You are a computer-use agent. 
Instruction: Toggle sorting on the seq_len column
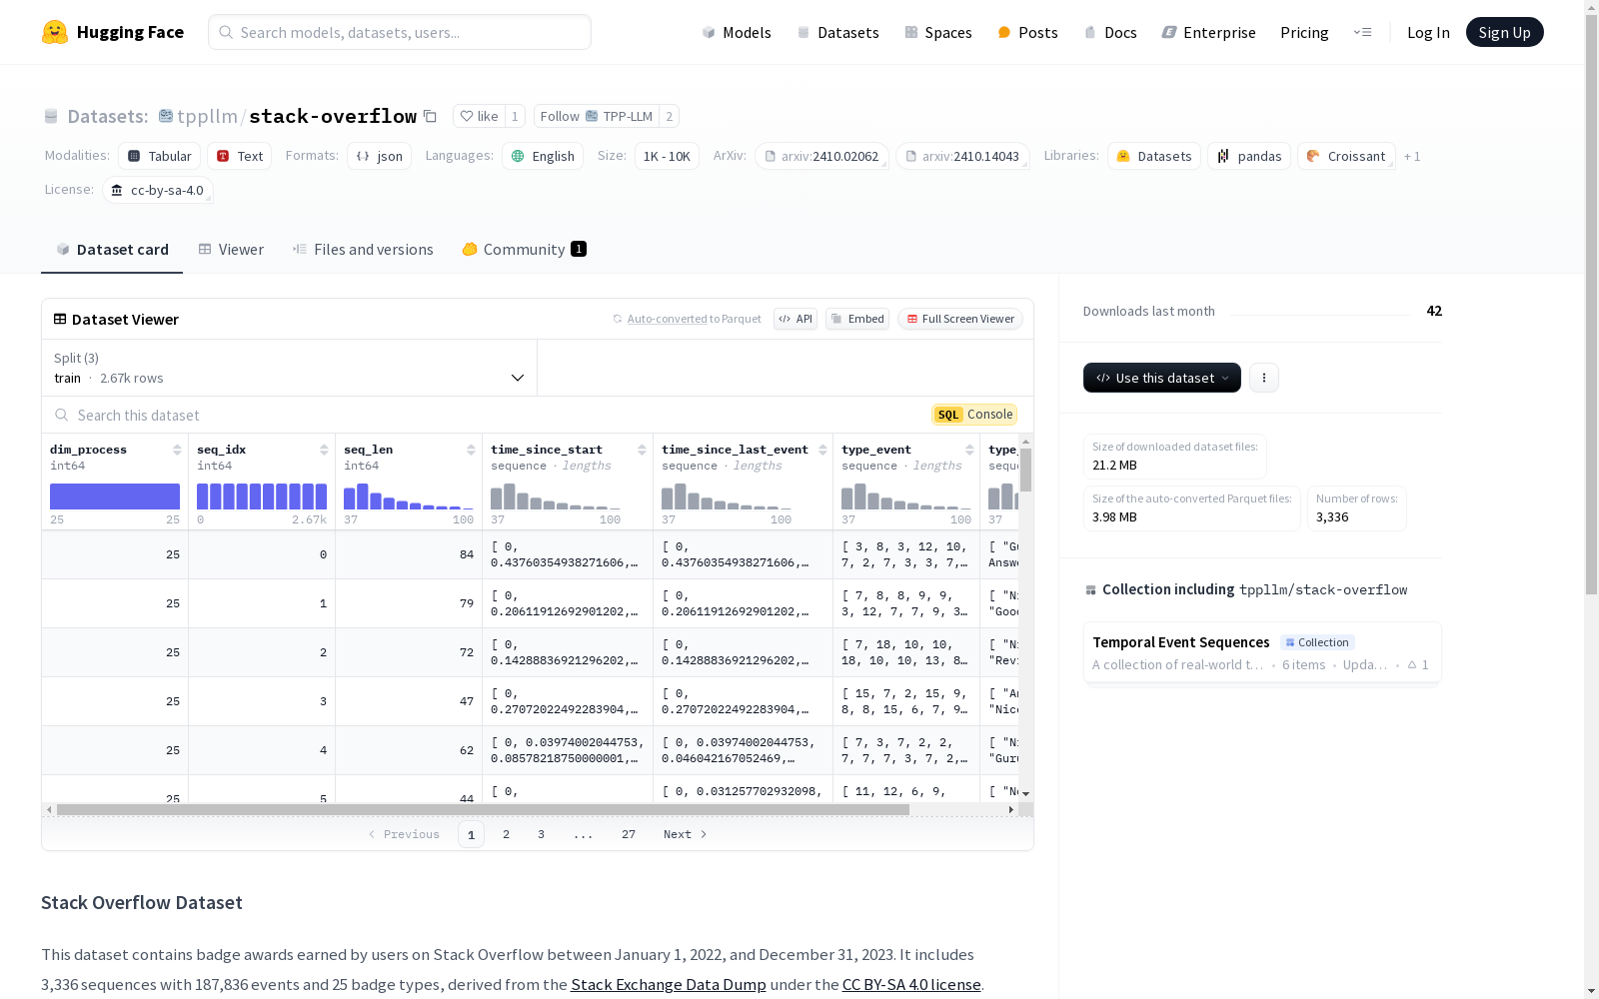(x=470, y=449)
